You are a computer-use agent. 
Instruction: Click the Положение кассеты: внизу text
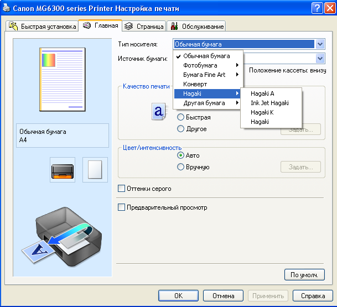coord(288,70)
